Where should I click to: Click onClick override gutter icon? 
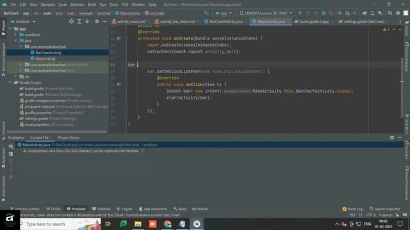pyautogui.click(x=119, y=84)
